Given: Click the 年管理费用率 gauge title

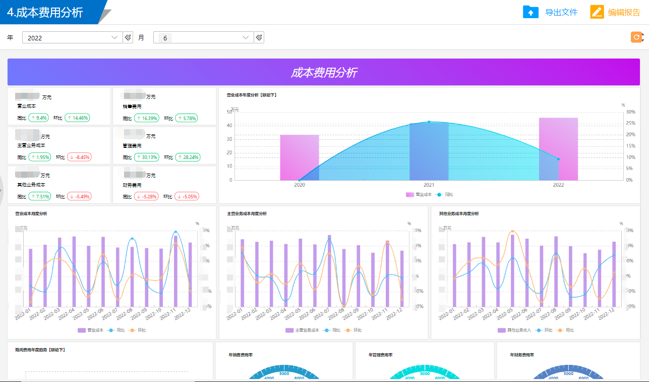Looking at the screenshot, I should point(381,355).
